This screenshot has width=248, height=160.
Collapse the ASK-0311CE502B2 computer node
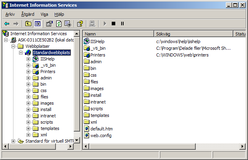(x=6, y=40)
